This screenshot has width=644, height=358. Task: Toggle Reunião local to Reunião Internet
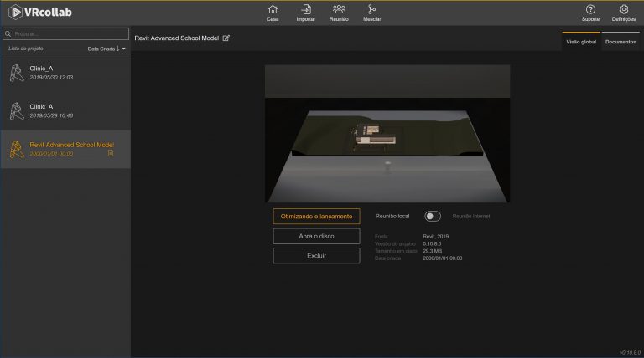pos(433,217)
